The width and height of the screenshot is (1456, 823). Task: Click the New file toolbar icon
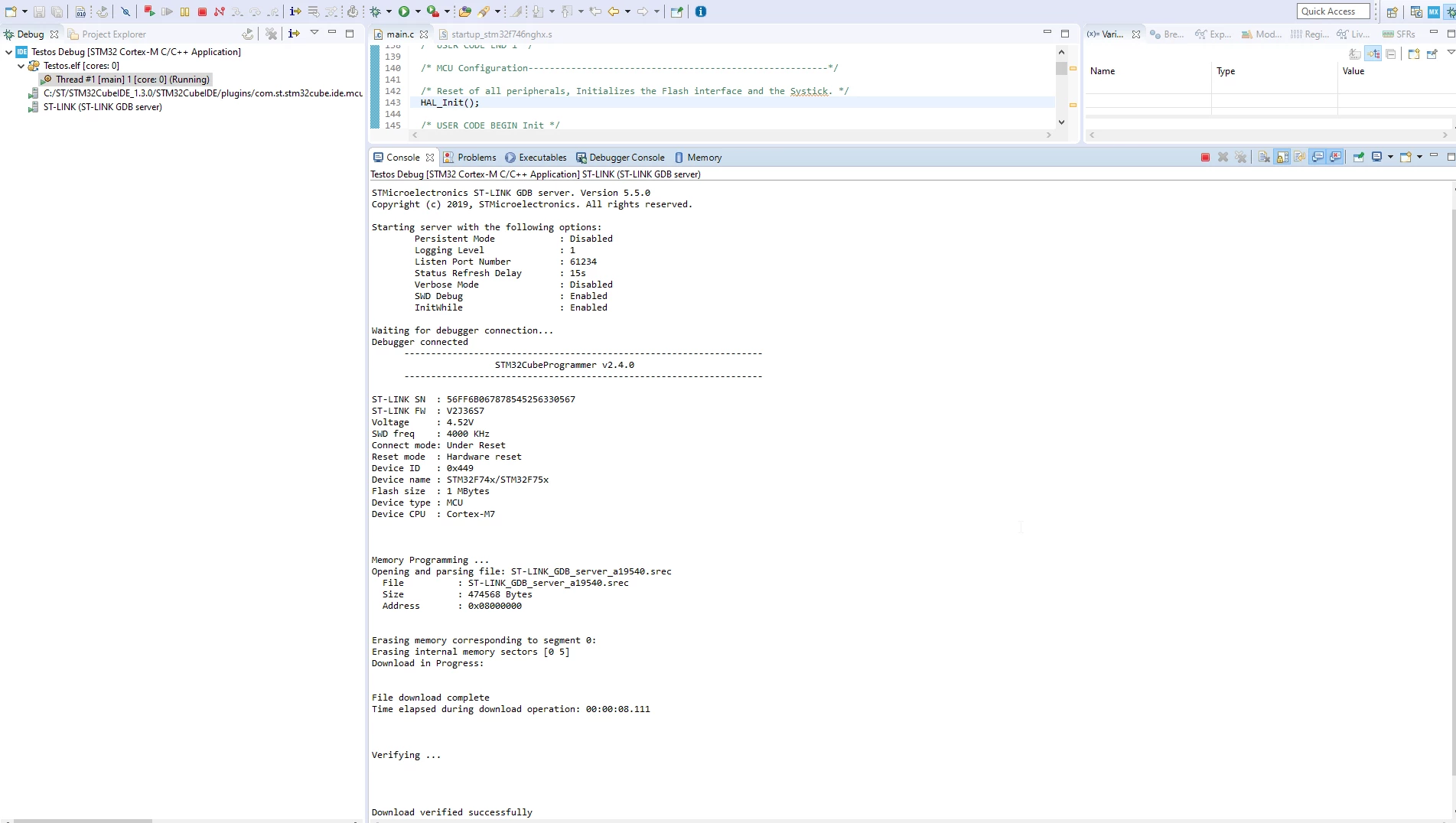11,11
